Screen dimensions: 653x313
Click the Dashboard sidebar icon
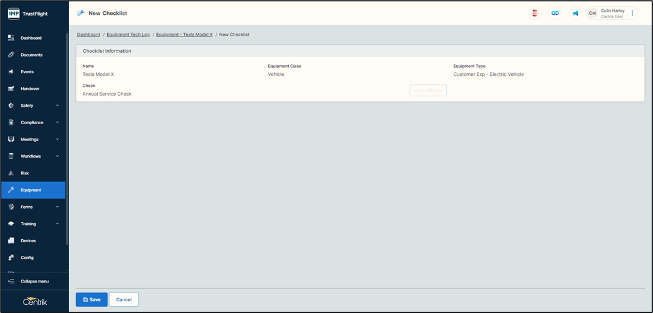click(x=11, y=38)
